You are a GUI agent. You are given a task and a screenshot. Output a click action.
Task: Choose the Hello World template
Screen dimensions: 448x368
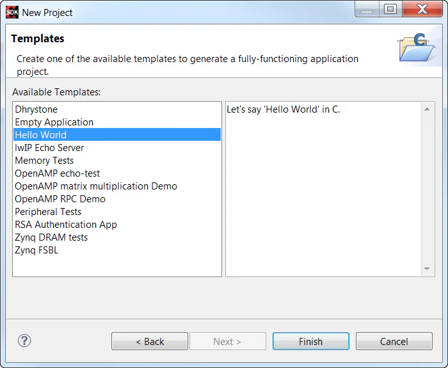(x=41, y=135)
